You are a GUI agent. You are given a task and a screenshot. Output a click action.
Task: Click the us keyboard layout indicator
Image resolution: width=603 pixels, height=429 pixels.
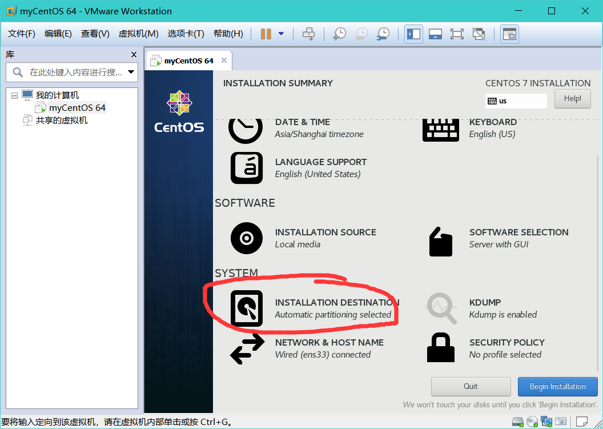(x=516, y=101)
